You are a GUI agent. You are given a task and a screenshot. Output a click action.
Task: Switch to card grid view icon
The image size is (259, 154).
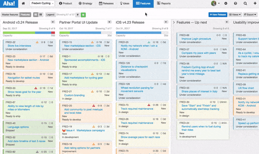36,14
